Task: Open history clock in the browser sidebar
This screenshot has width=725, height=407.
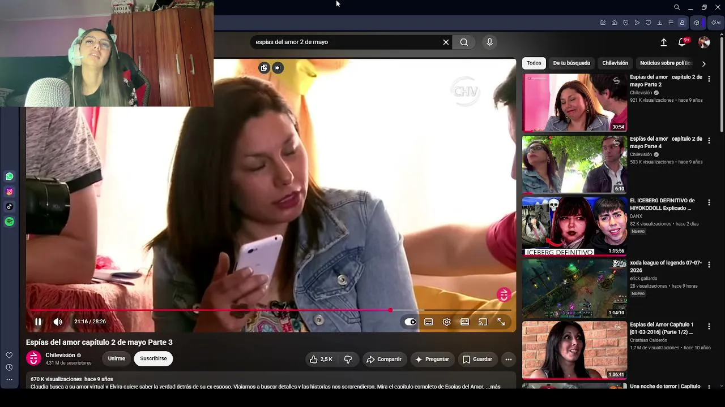Action: [x=9, y=367]
